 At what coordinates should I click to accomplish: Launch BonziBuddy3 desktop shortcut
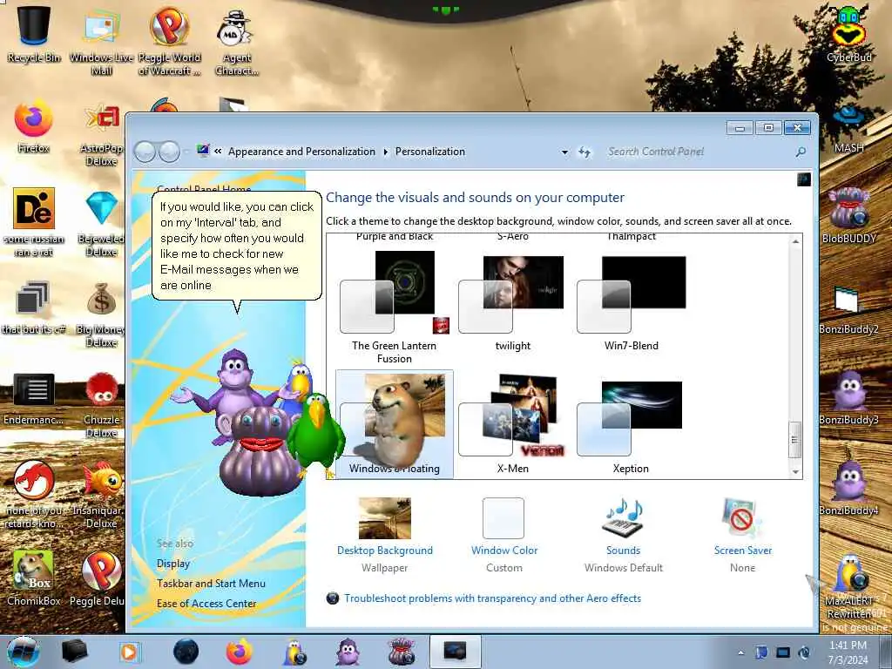point(848,397)
